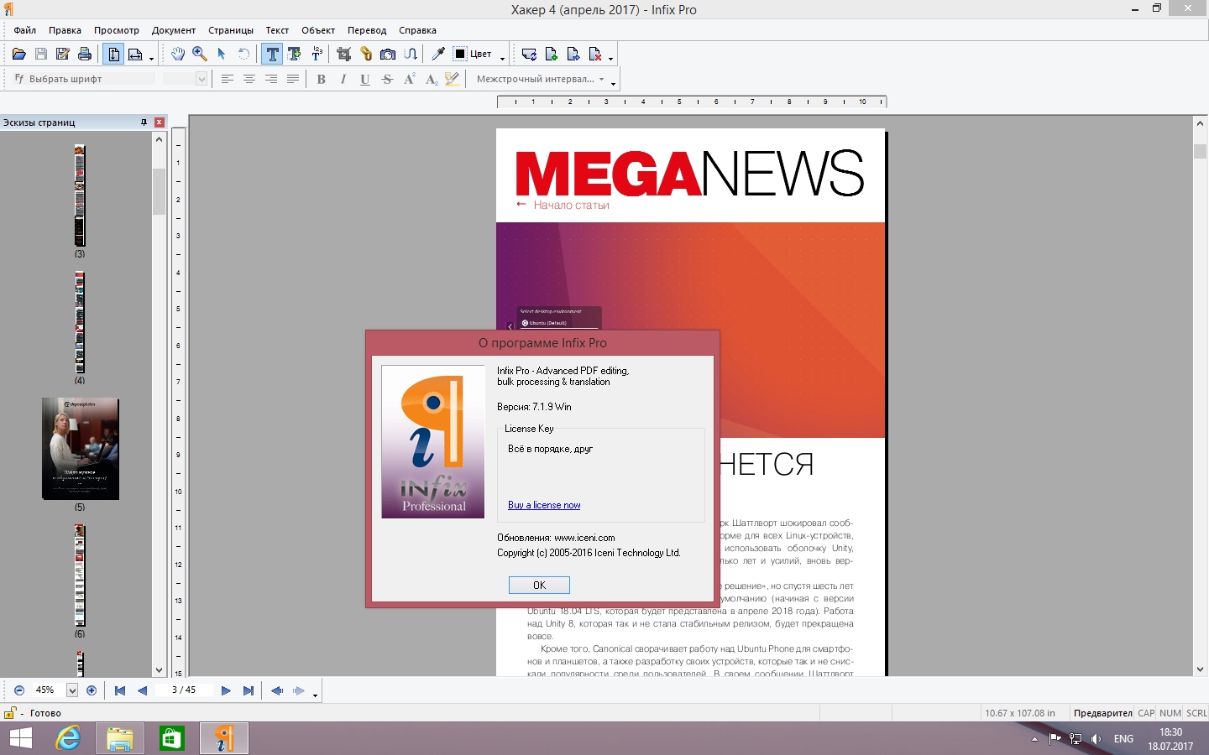The image size is (1209, 755).
Task: Click the zoom in plus button
Action: tap(92, 690)
